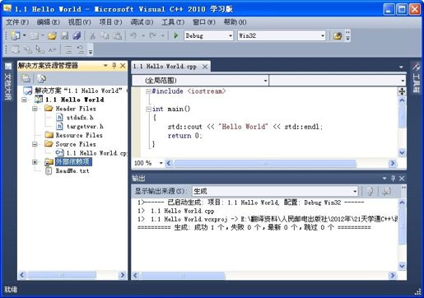Close the 输出 panel

click(402, 179)
